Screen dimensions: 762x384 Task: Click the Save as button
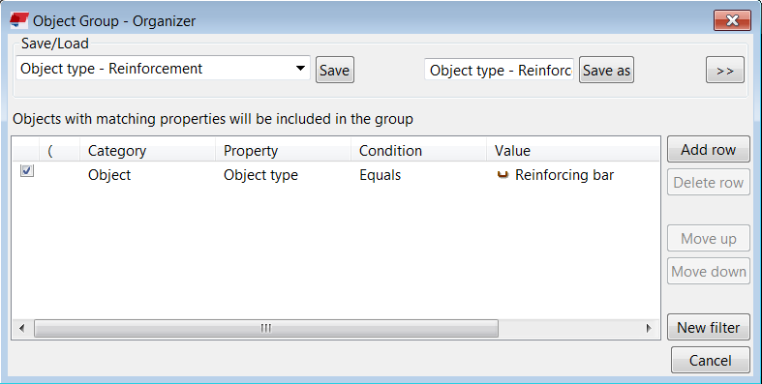[606, 71]
